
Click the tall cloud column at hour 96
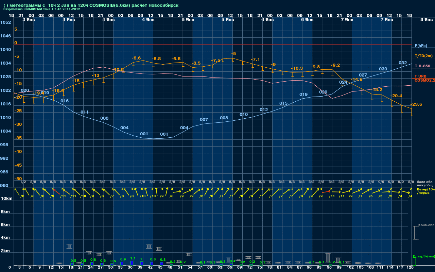(328, 257)
